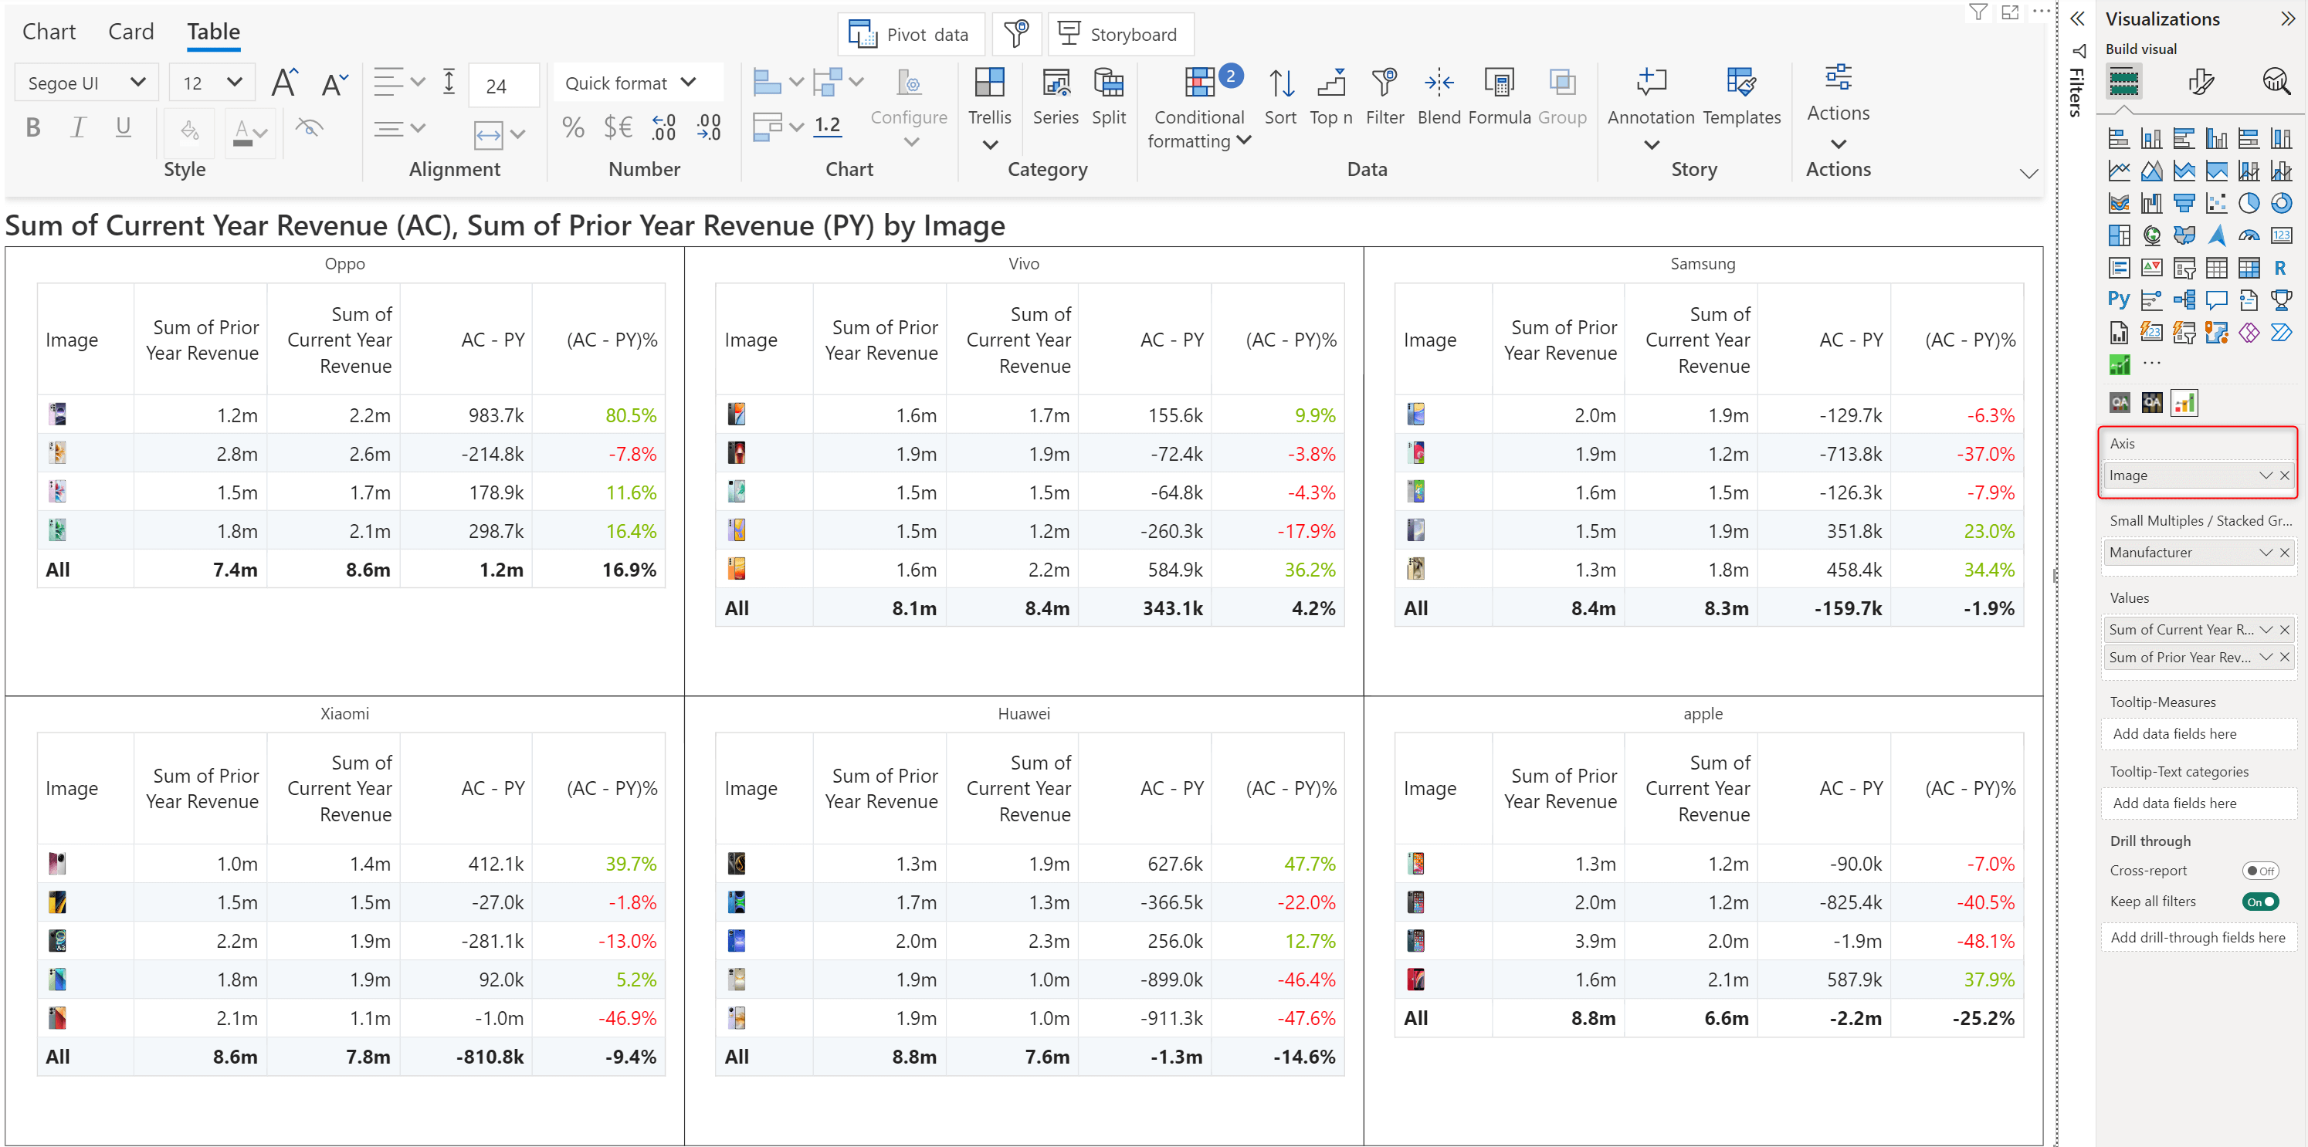Toggle Keep all filters switch
2308x1147 pixels.
[x=2259, y=902]
